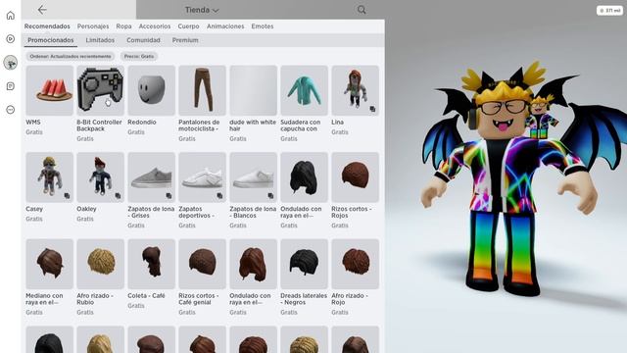This screenshot has height=353, width=627.
Task: Open Zapatos de lona - Blancos item
Action: [253, 177]
